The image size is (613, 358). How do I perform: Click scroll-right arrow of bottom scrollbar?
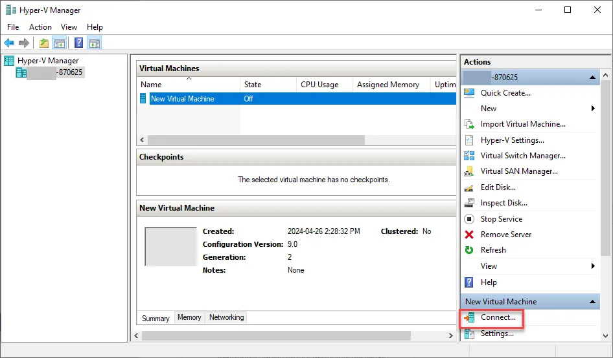(x=451, y=335)
